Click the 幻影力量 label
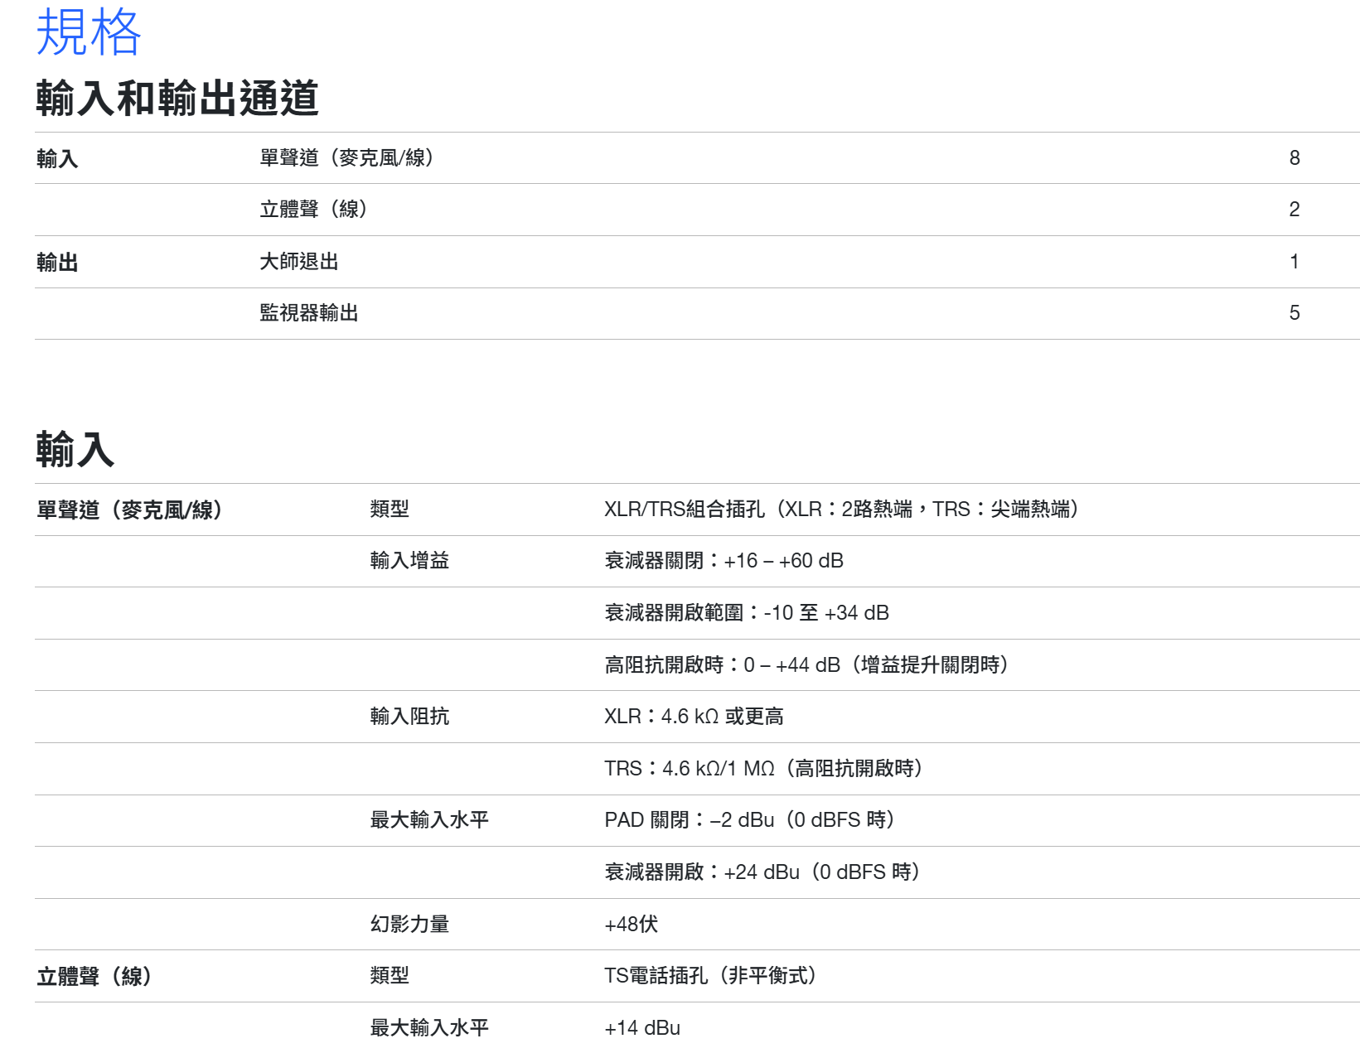 coord(409,924)
